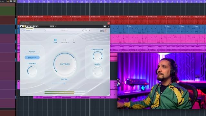Viewport: 206px width, 116px height.
Task: Enable Read automation (R) for plugin
Action: [28, 26]
